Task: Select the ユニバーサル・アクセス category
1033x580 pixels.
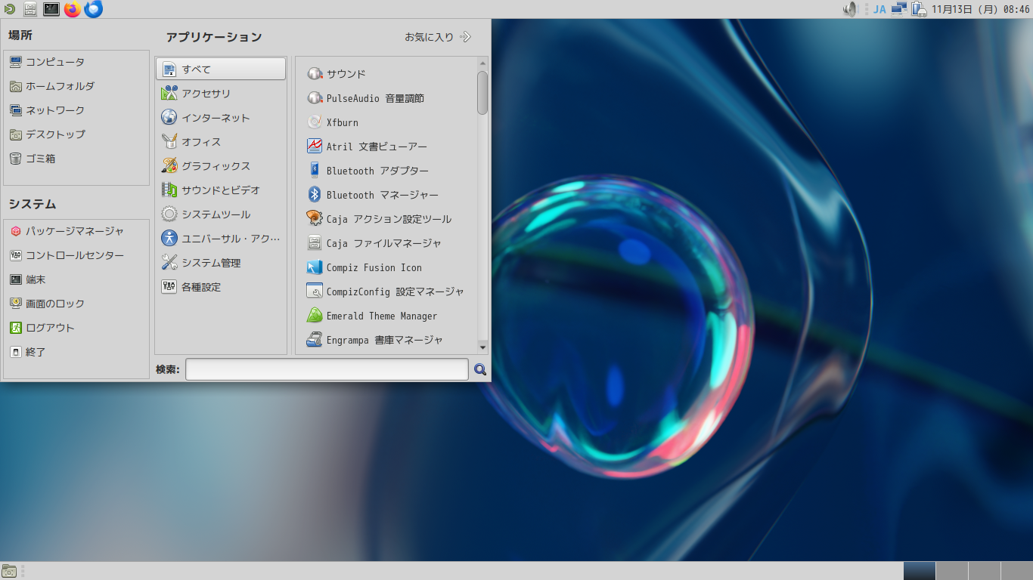Action: click(221, 239)
